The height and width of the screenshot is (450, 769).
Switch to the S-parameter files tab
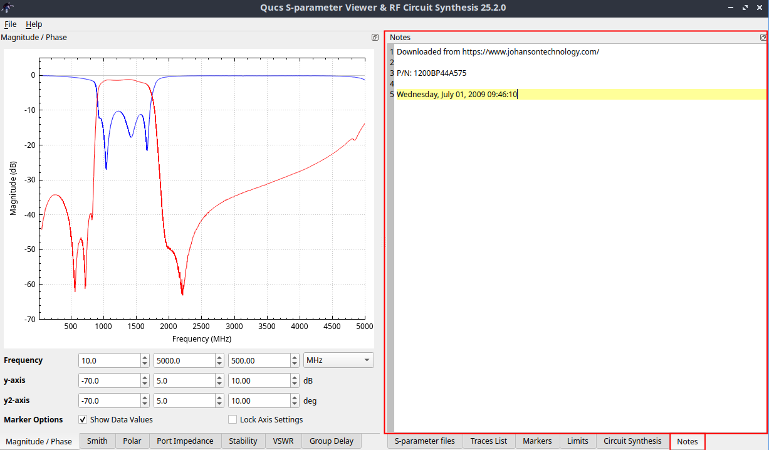(x=424, y=441)
